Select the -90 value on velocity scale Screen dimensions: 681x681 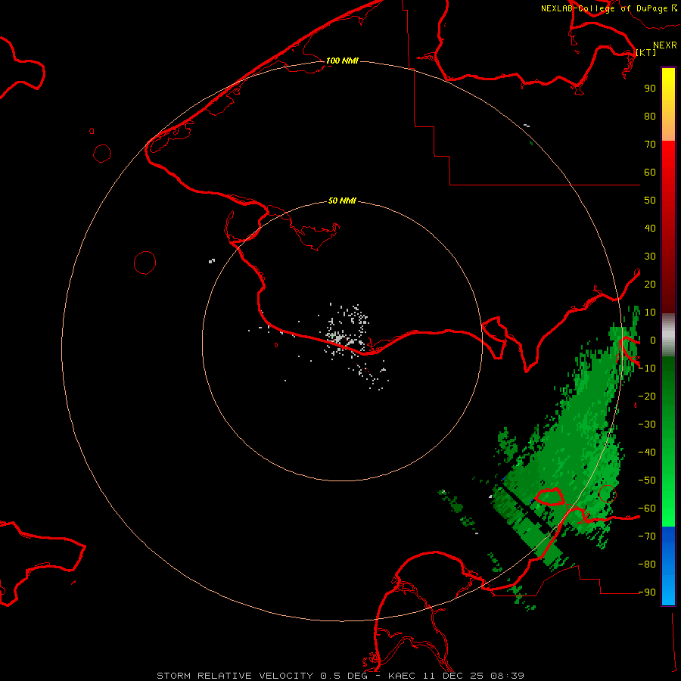(x=647, y=592)
